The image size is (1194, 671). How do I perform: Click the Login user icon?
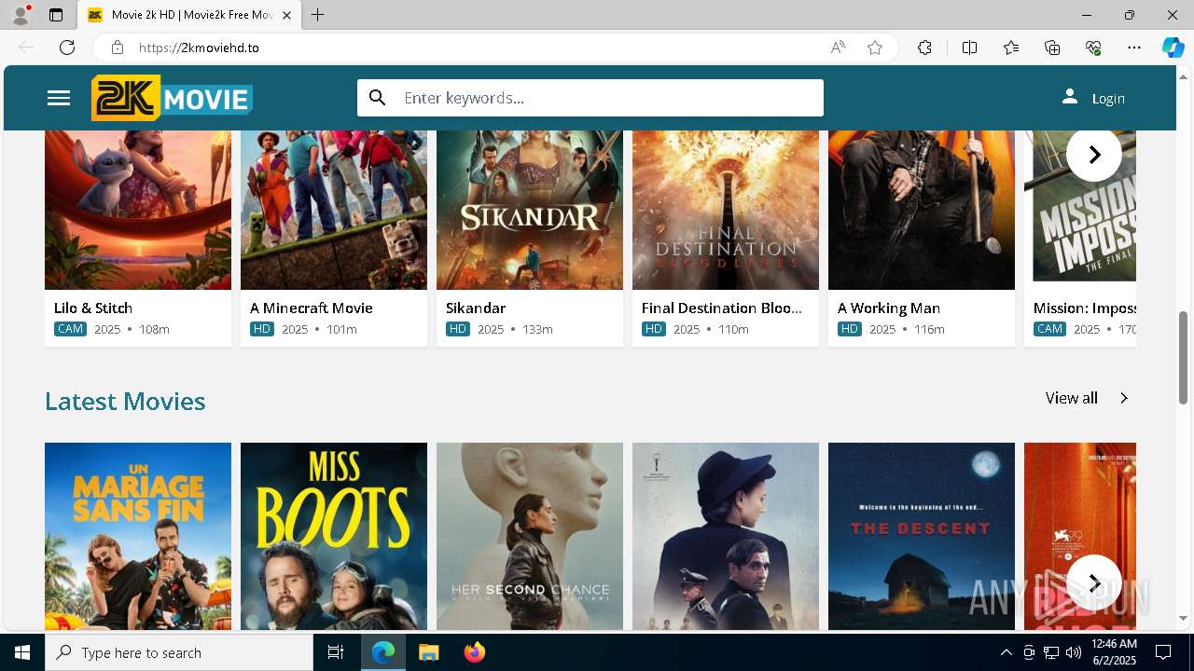(x=1070, y=97)
